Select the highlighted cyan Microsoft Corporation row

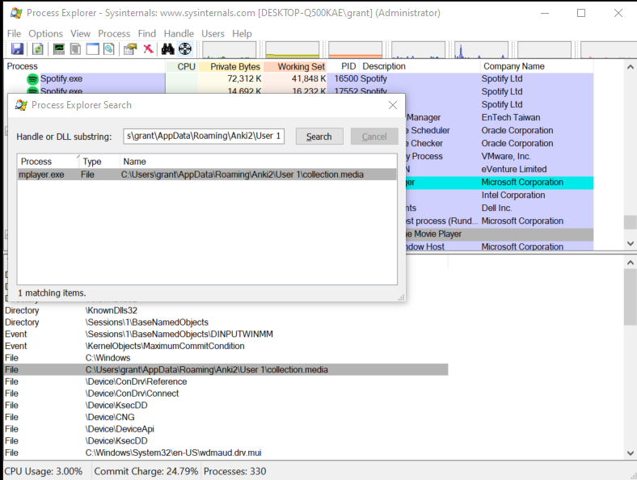(500, 183)
